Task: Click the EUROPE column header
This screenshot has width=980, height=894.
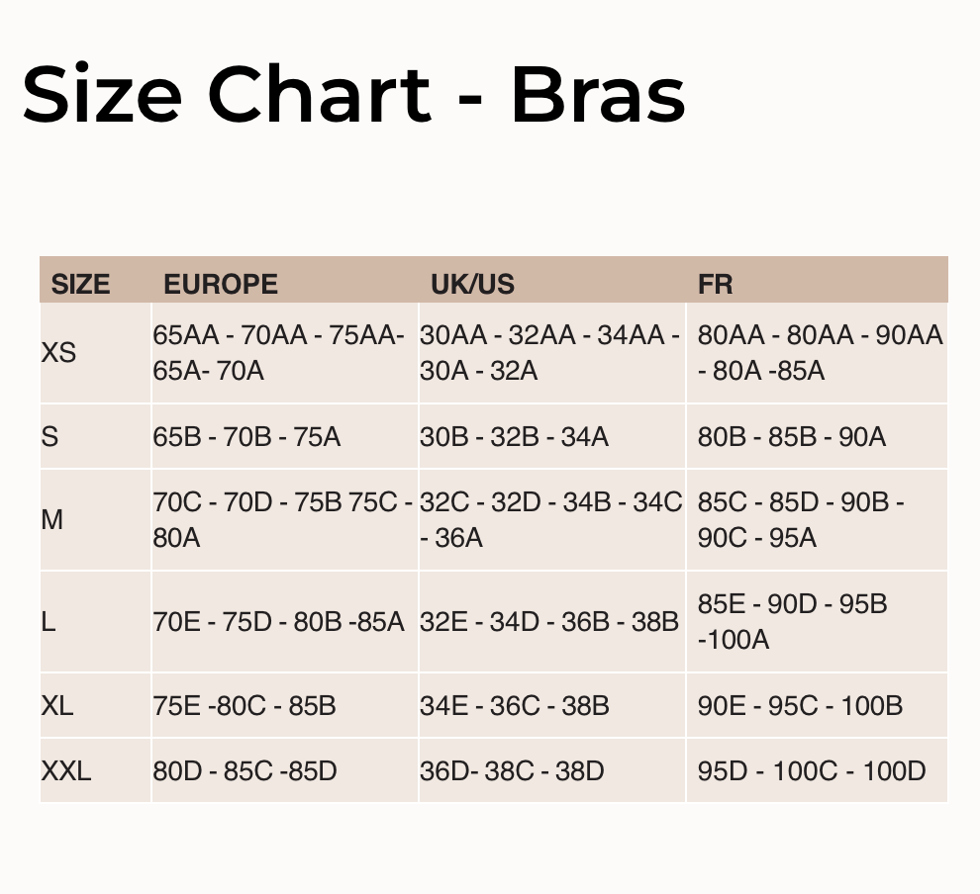Action: coord(221,285)
